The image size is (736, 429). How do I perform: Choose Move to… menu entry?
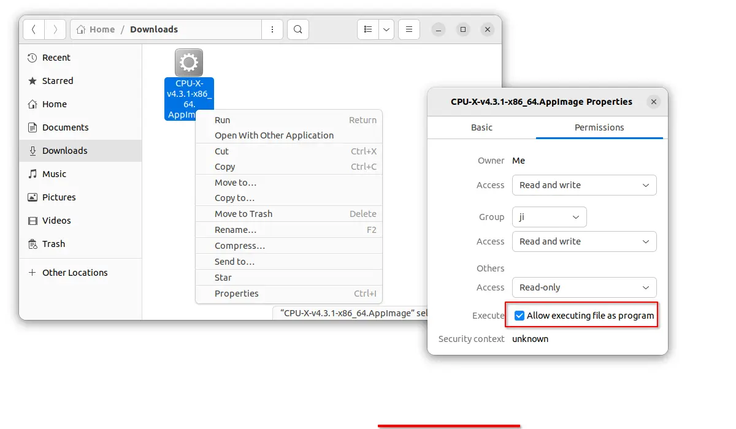[x=289, y=183]
